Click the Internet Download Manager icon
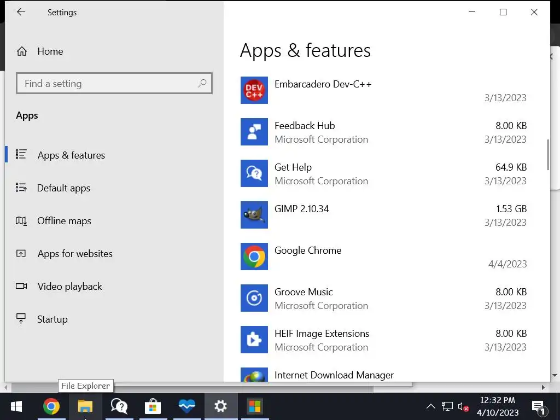This screenshot has height=420, width=560. pyautogui.click(x=254, y=375)
